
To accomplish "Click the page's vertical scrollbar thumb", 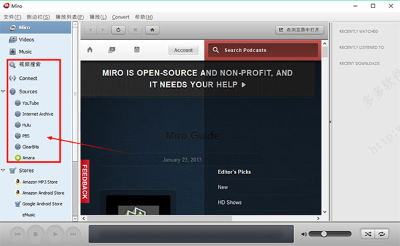I will coord(325,52).
